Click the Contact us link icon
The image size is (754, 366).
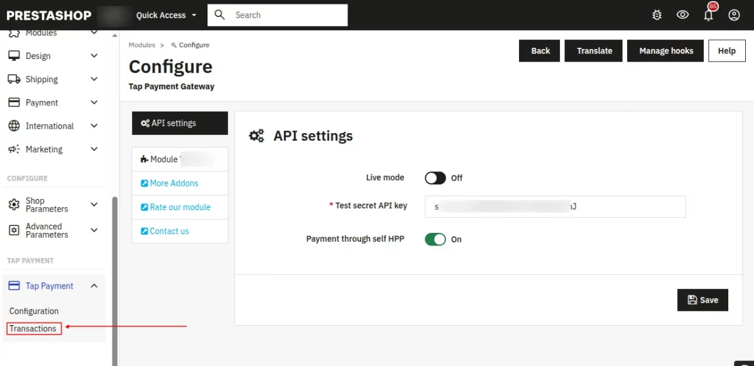pyautogui.click(x=145, y=231)
